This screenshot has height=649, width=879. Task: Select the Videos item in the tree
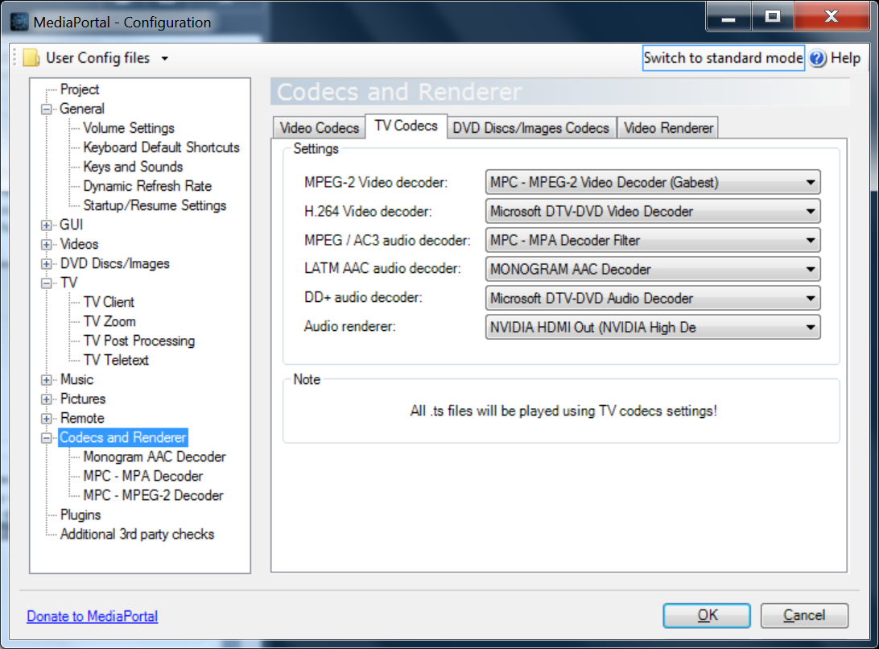tap(79, 244)
